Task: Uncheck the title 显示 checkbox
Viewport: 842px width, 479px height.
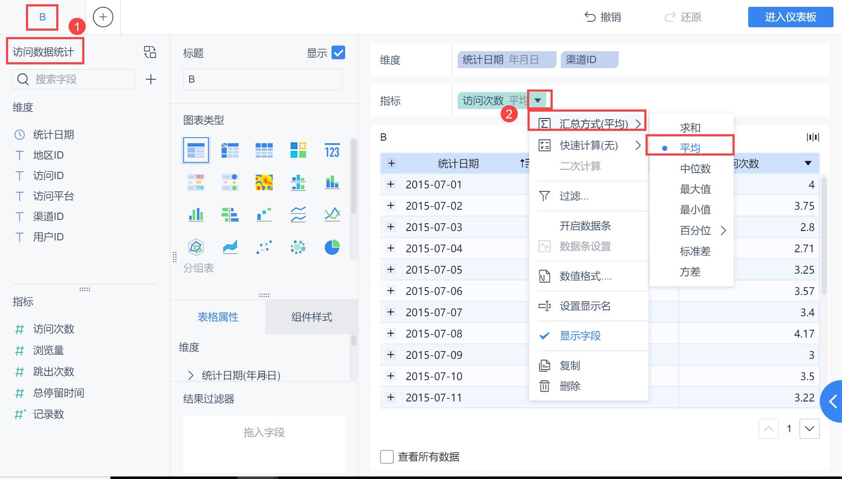Action: (338, 53)
